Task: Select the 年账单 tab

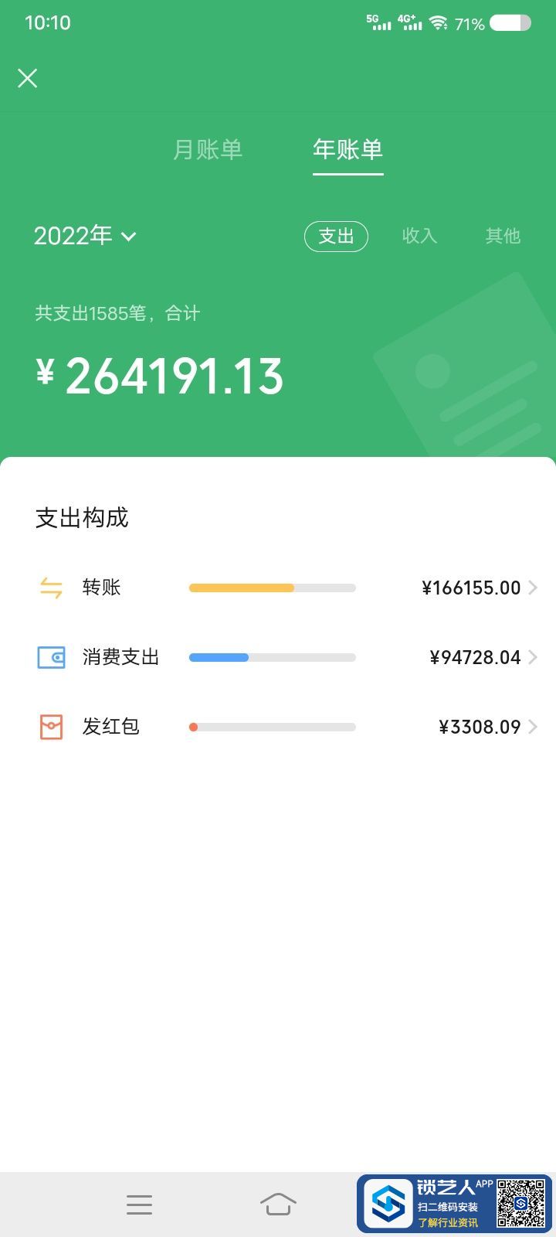Action: coord(348,149)
